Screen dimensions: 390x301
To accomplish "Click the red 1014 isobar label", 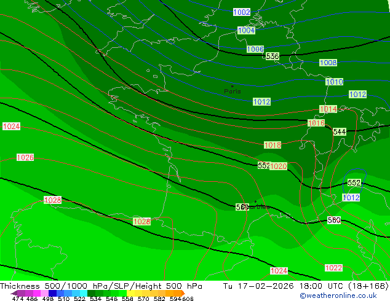I will (x=328, y=109).
